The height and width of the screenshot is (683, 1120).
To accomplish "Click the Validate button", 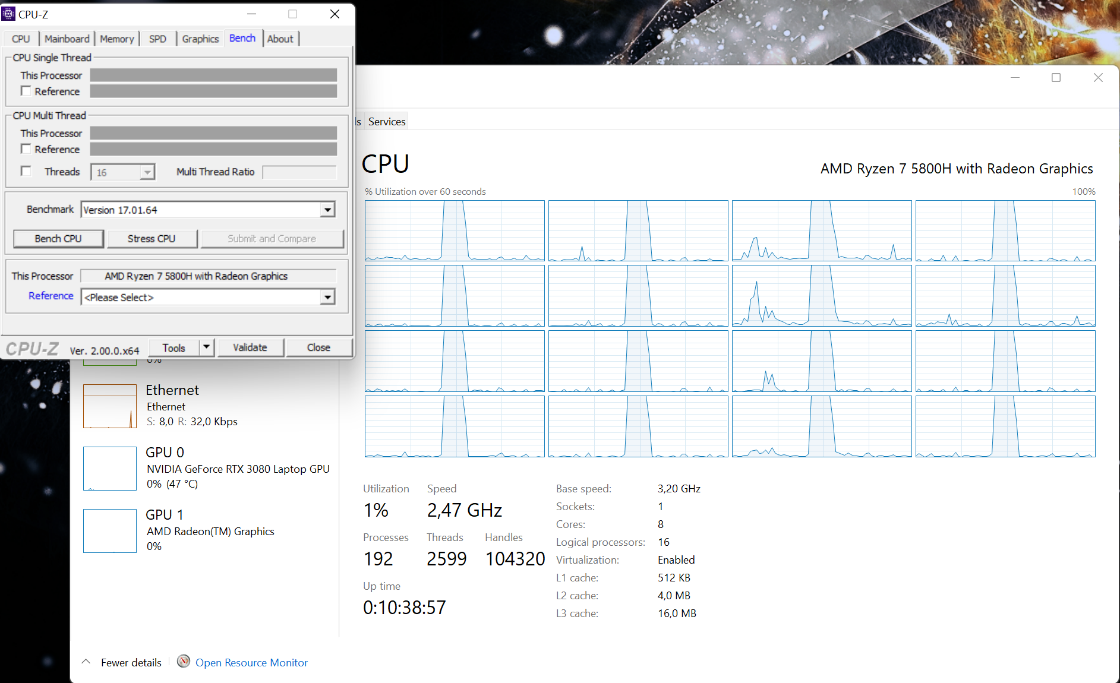I will [x=250, y=347].
